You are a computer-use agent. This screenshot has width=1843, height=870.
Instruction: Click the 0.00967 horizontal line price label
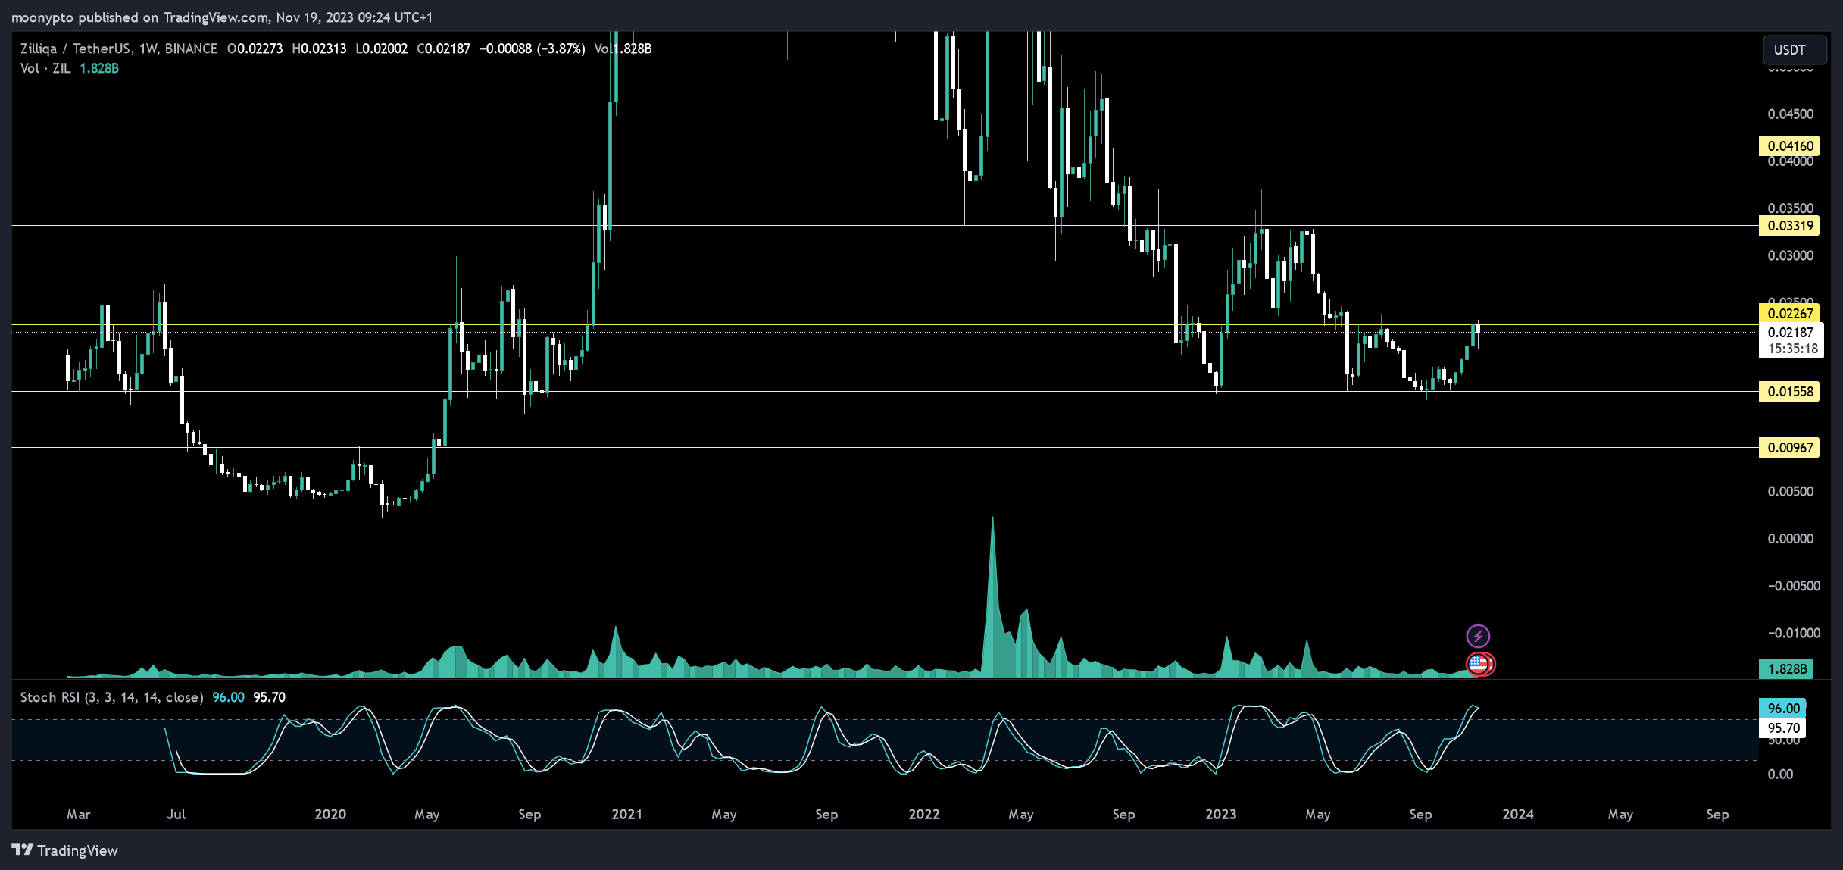pos(1790,447)
